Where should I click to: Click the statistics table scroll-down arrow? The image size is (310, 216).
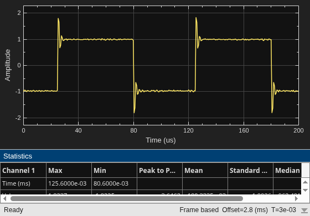coord(305,190)
